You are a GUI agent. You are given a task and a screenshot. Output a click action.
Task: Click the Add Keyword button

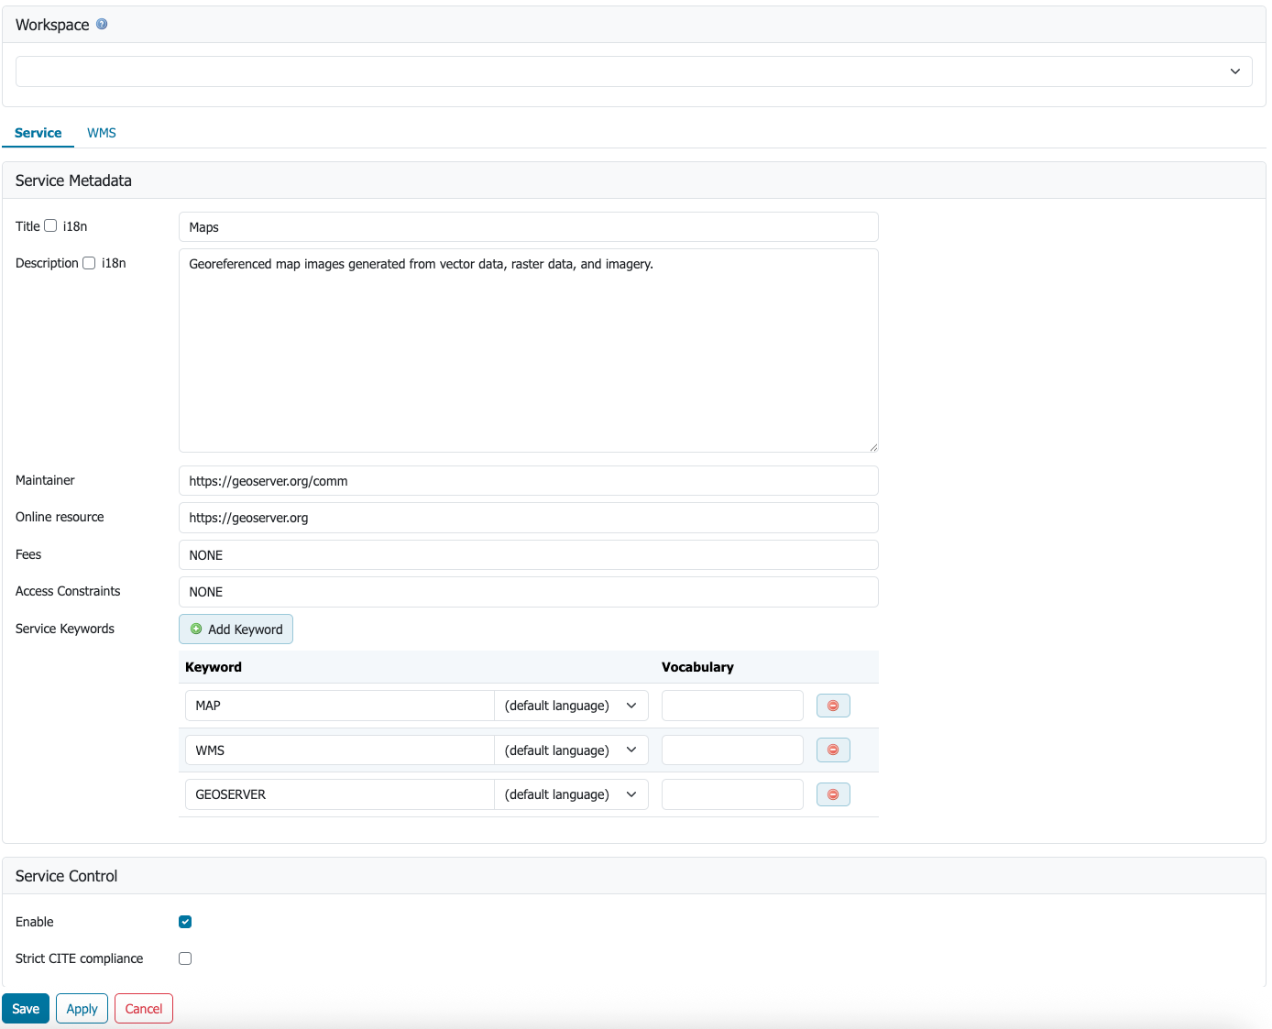click(236, 629)
